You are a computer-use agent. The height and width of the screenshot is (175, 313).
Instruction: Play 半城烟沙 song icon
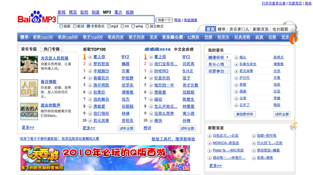90,71
